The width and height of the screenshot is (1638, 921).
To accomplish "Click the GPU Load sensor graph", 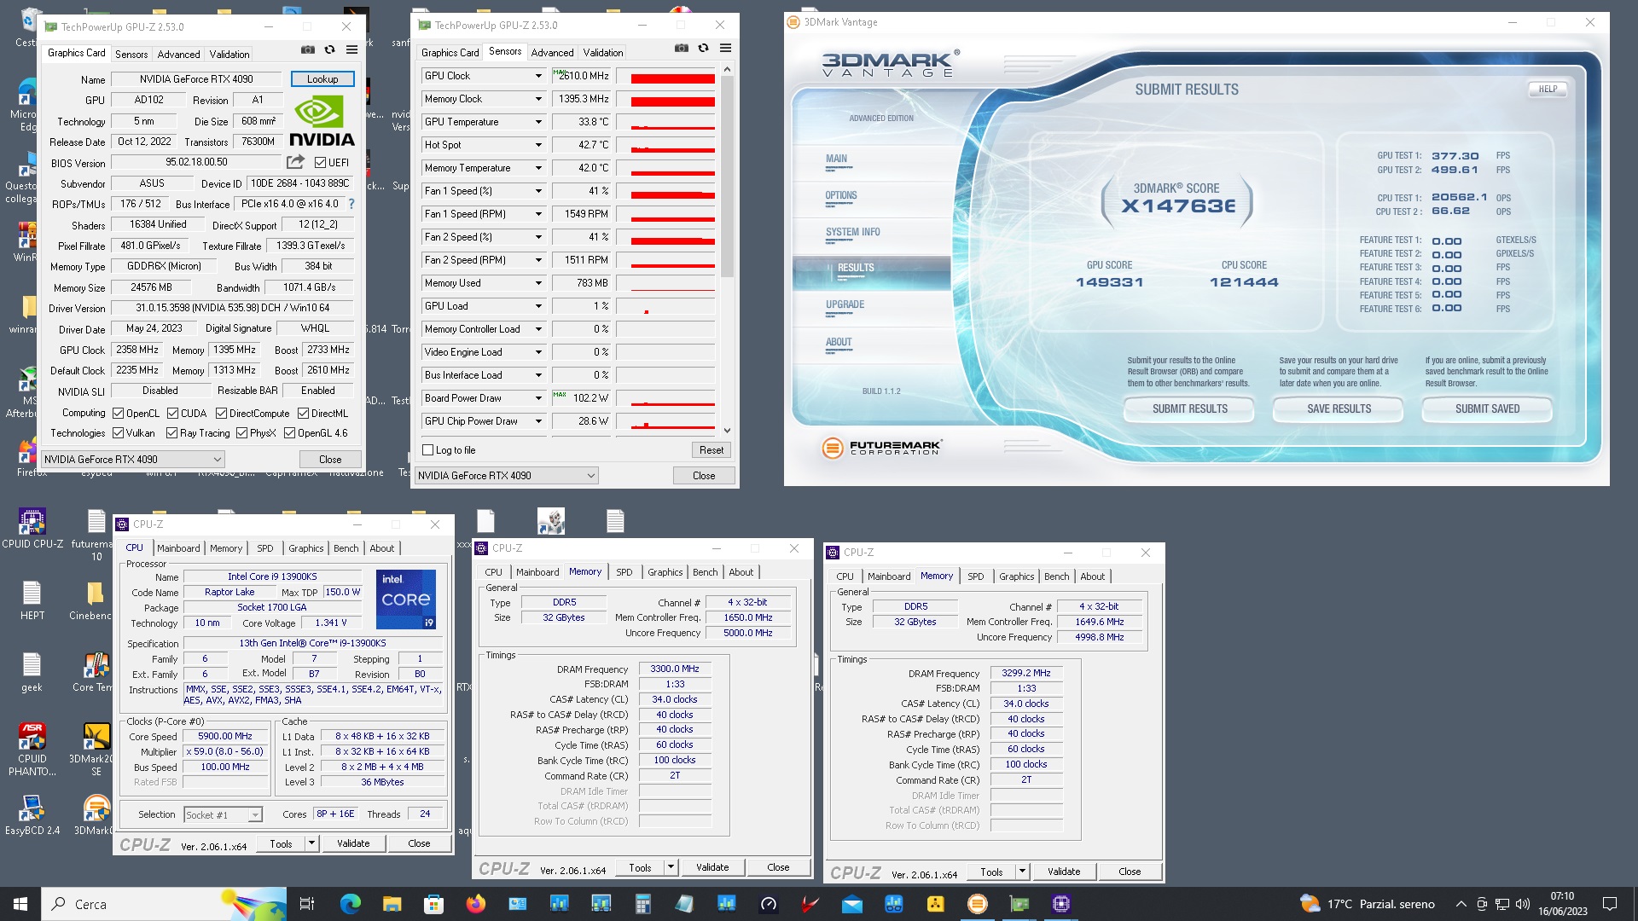I will pyautogui.click(x=665, y=306).
